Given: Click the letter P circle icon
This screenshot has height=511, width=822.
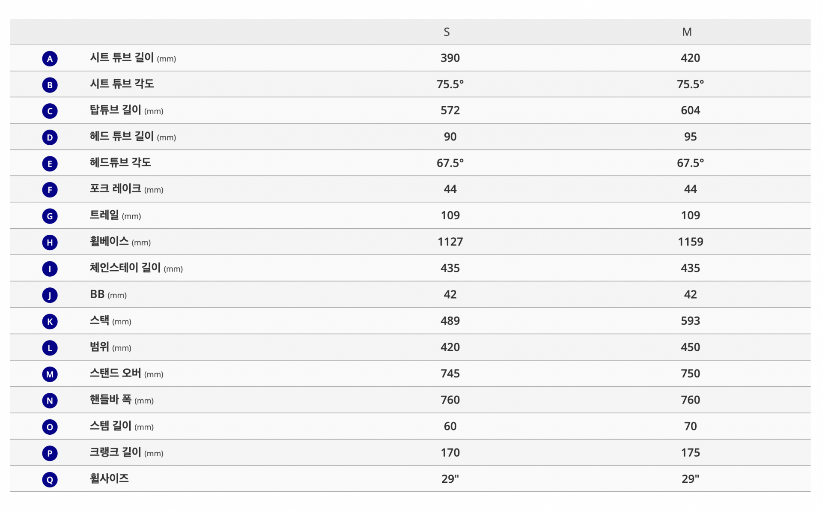Looking at the screenshot, I should [x=50, y=453].
